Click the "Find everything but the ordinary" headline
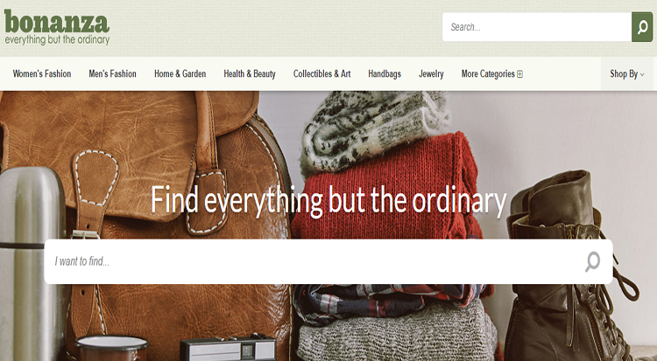657x361 pixels. point(328,201)
